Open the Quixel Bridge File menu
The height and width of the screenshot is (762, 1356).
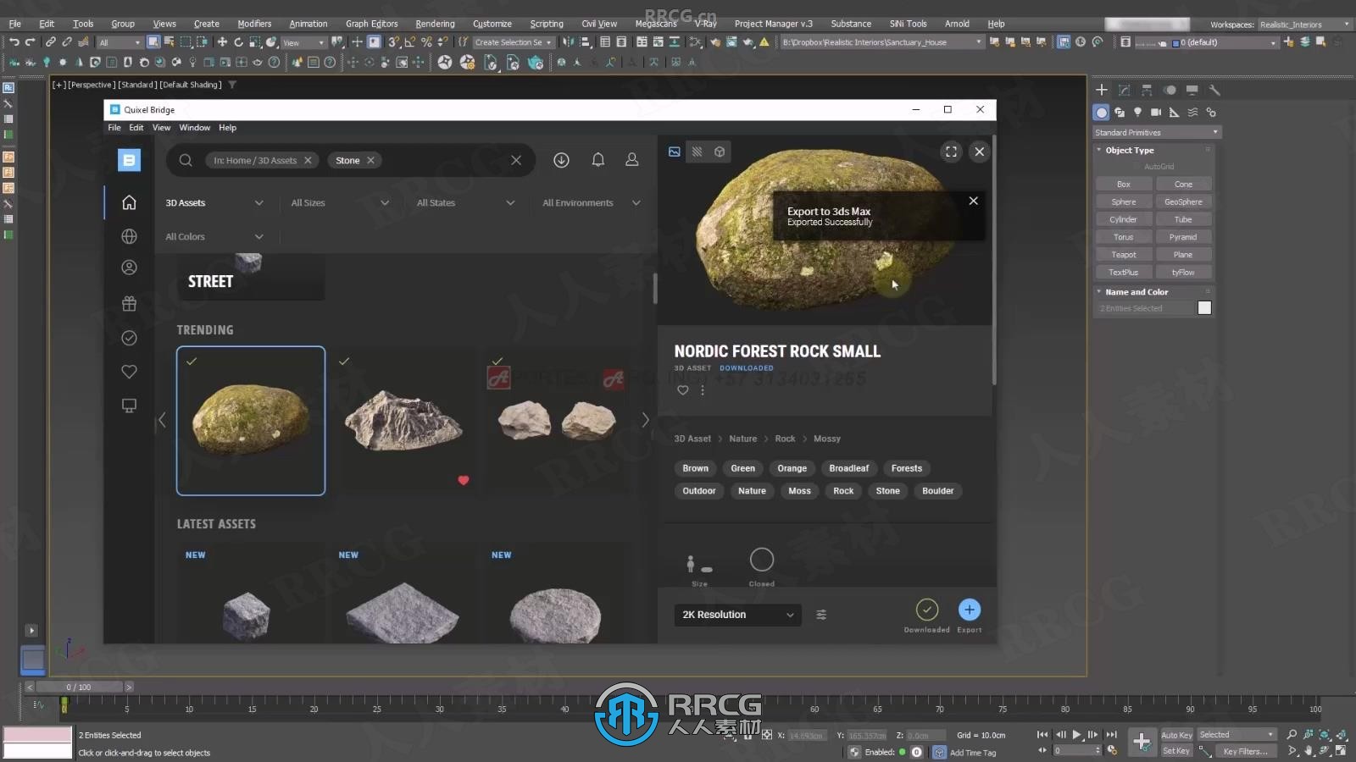click(114, 128)
